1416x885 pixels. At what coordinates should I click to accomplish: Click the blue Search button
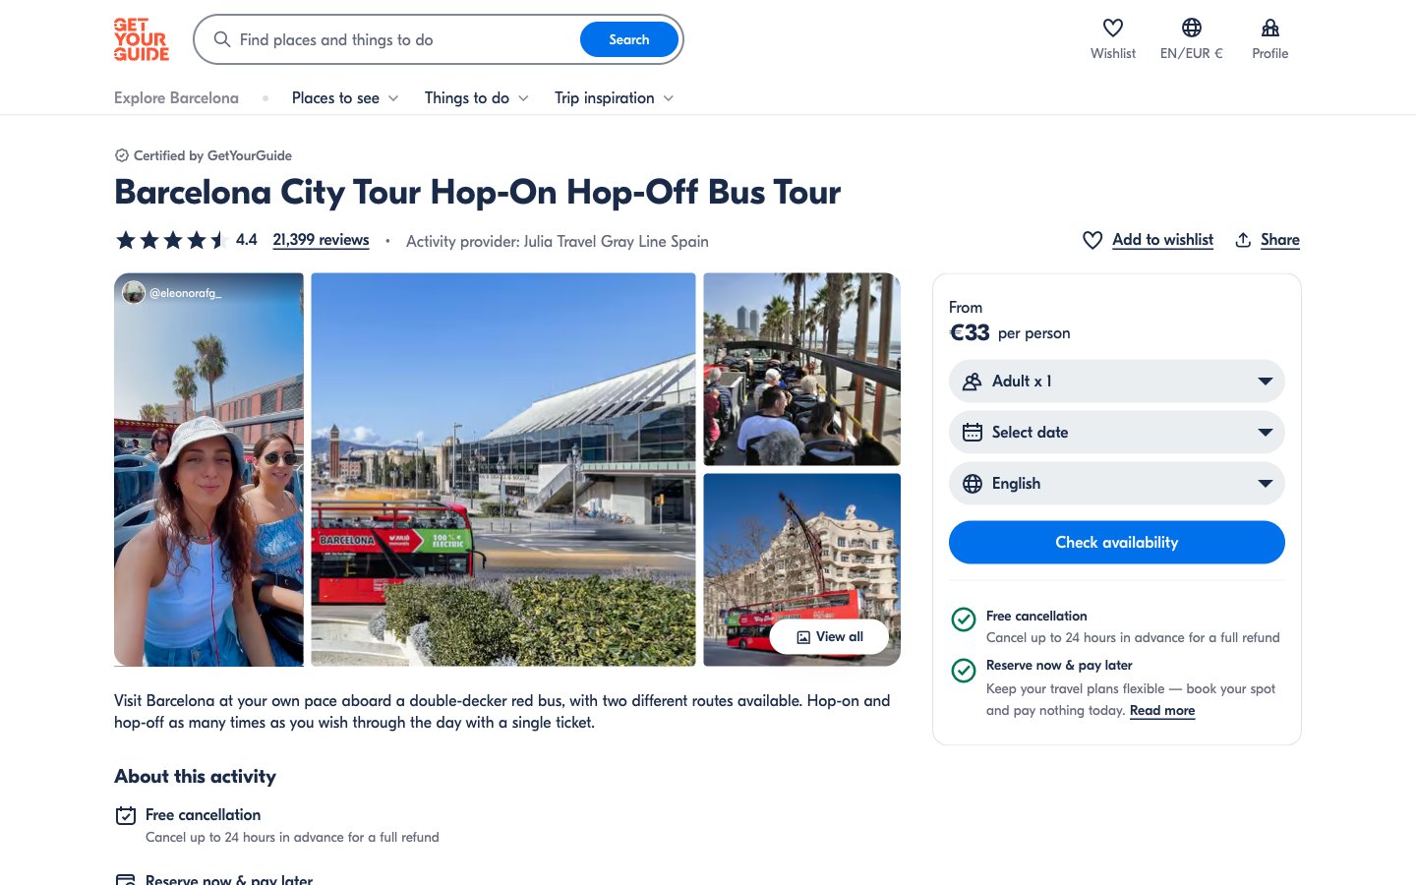(628, 40)
